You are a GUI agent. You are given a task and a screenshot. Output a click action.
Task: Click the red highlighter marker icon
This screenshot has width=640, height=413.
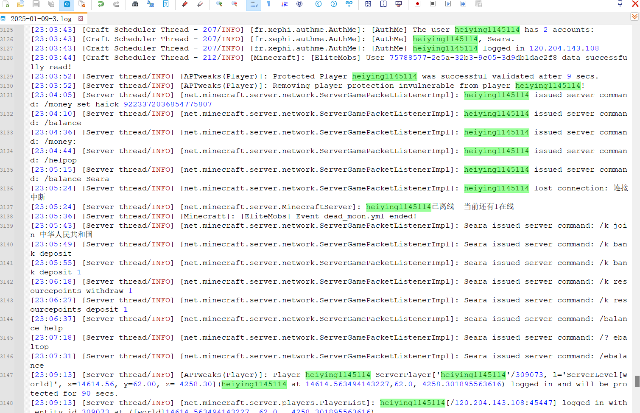185,4
